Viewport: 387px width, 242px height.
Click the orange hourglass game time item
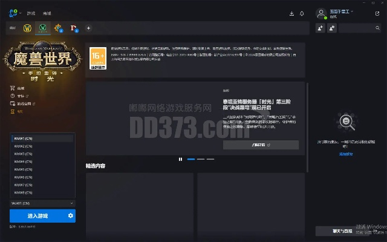(16, 111)
